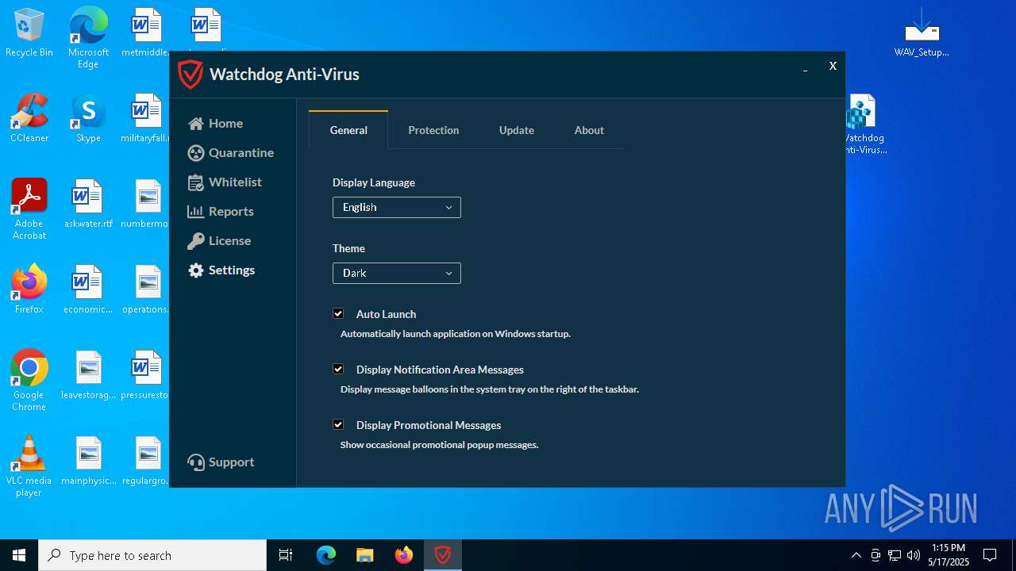Click the Support label in sidebar
The height and width of the screenshot is (571, 1016).
[231, 462]
